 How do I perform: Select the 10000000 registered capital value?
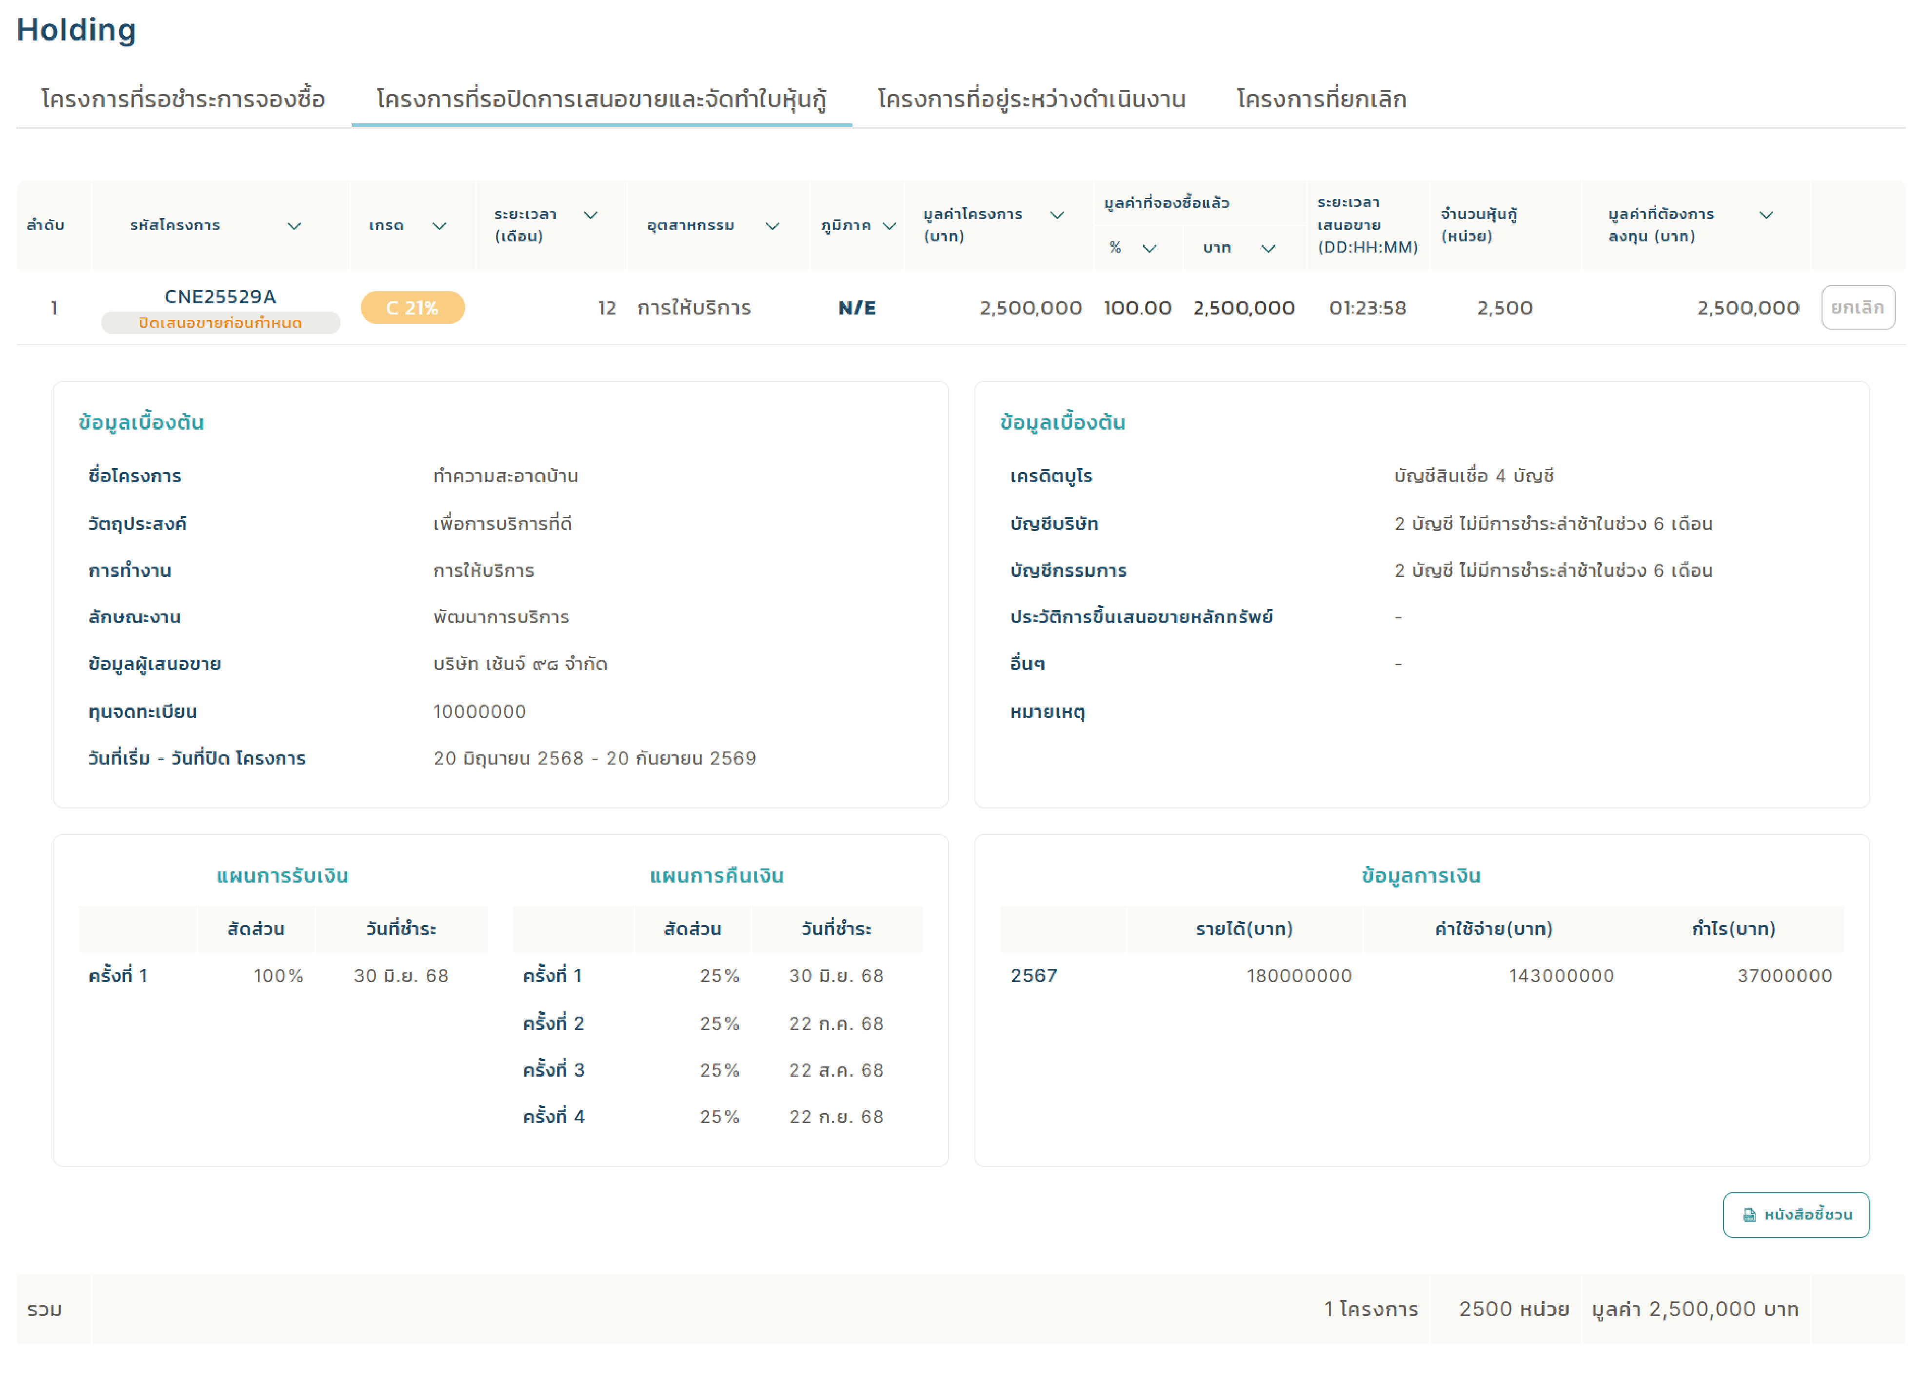[x=480, y=711]
